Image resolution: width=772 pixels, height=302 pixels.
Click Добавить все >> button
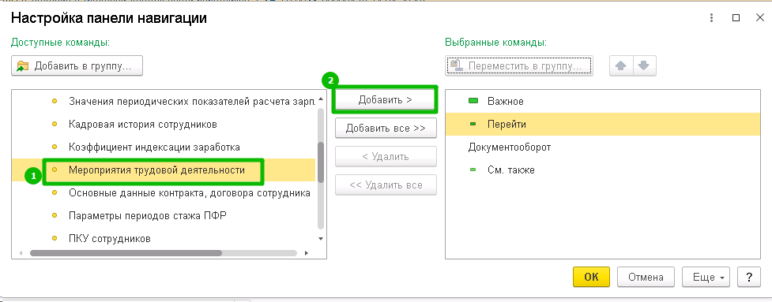pos(386,129)
